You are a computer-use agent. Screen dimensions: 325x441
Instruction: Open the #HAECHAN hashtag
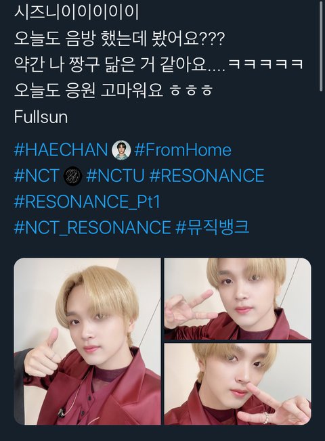click(x=61, y=149)
